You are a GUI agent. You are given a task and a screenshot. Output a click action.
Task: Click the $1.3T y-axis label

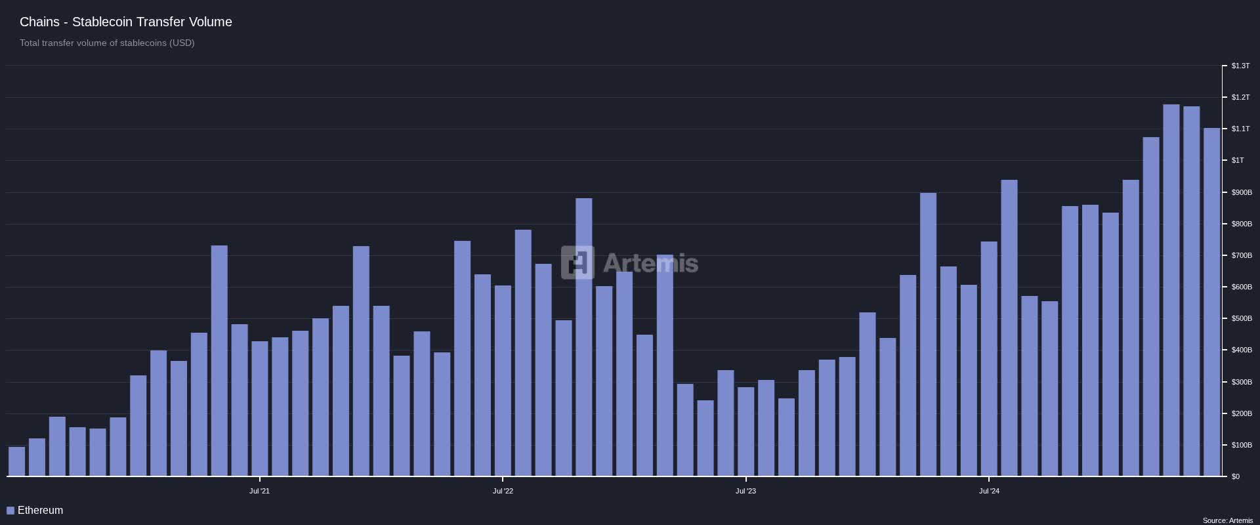[x=1240, y=66]
